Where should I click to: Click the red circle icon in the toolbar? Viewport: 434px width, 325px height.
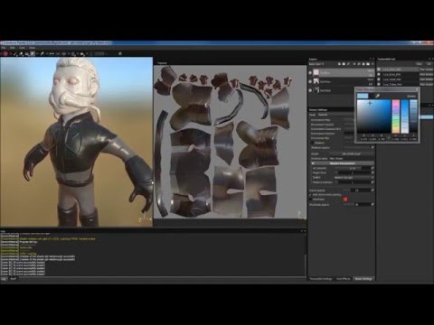pyautogui.click(x=5, y=54)
